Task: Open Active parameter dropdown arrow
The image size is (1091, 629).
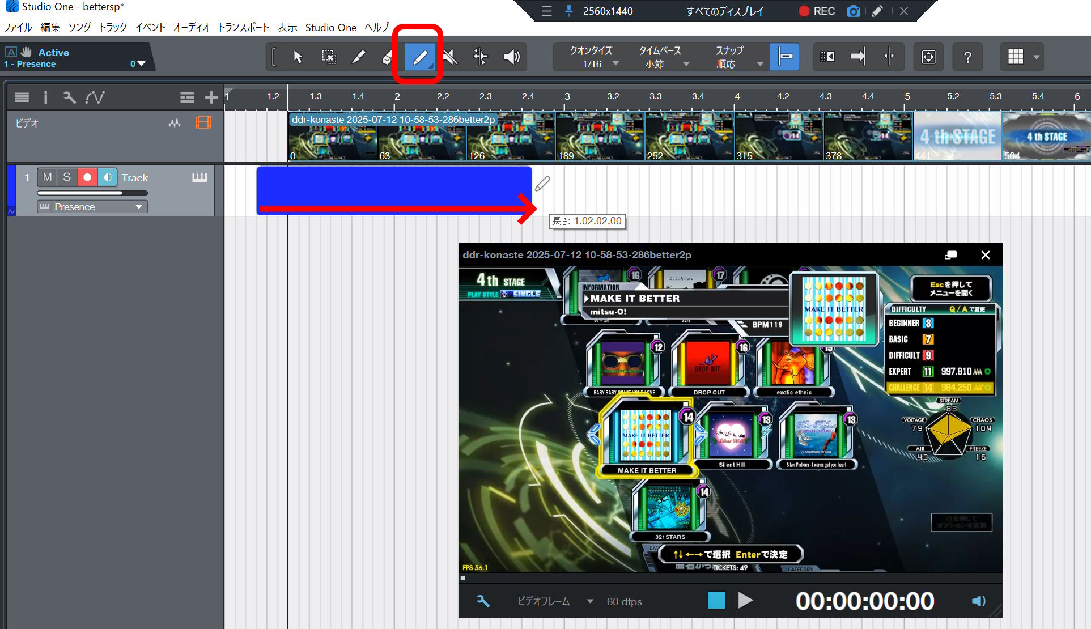Action: tap(141, 64)
